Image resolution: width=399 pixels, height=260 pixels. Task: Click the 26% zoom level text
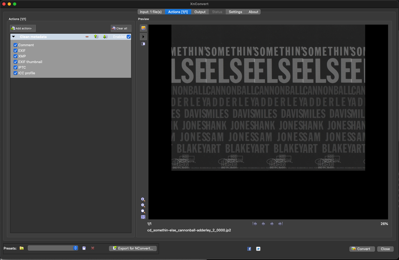coord(384,224)
